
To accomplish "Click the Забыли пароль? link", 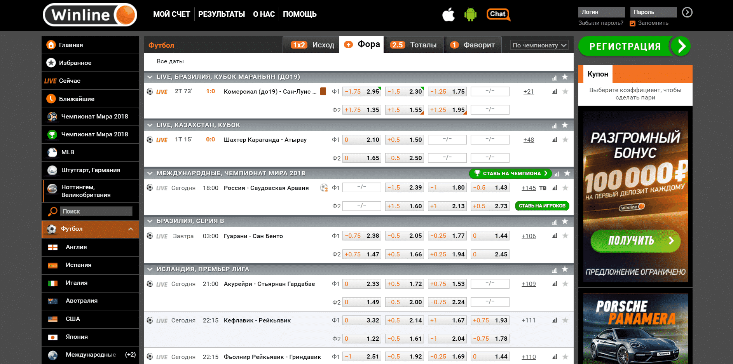I will (601, 23).
